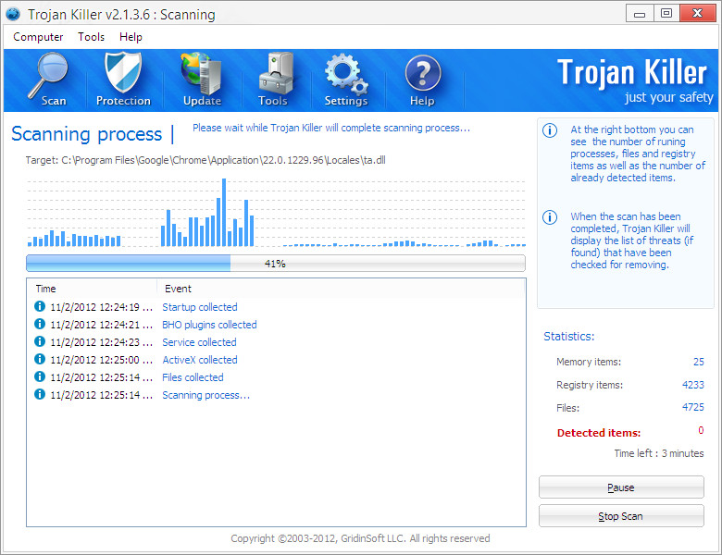The height and width of the screenshot is (555, 722).
Task: Click info icon beside Startup collected
Action: coord(40,306)
